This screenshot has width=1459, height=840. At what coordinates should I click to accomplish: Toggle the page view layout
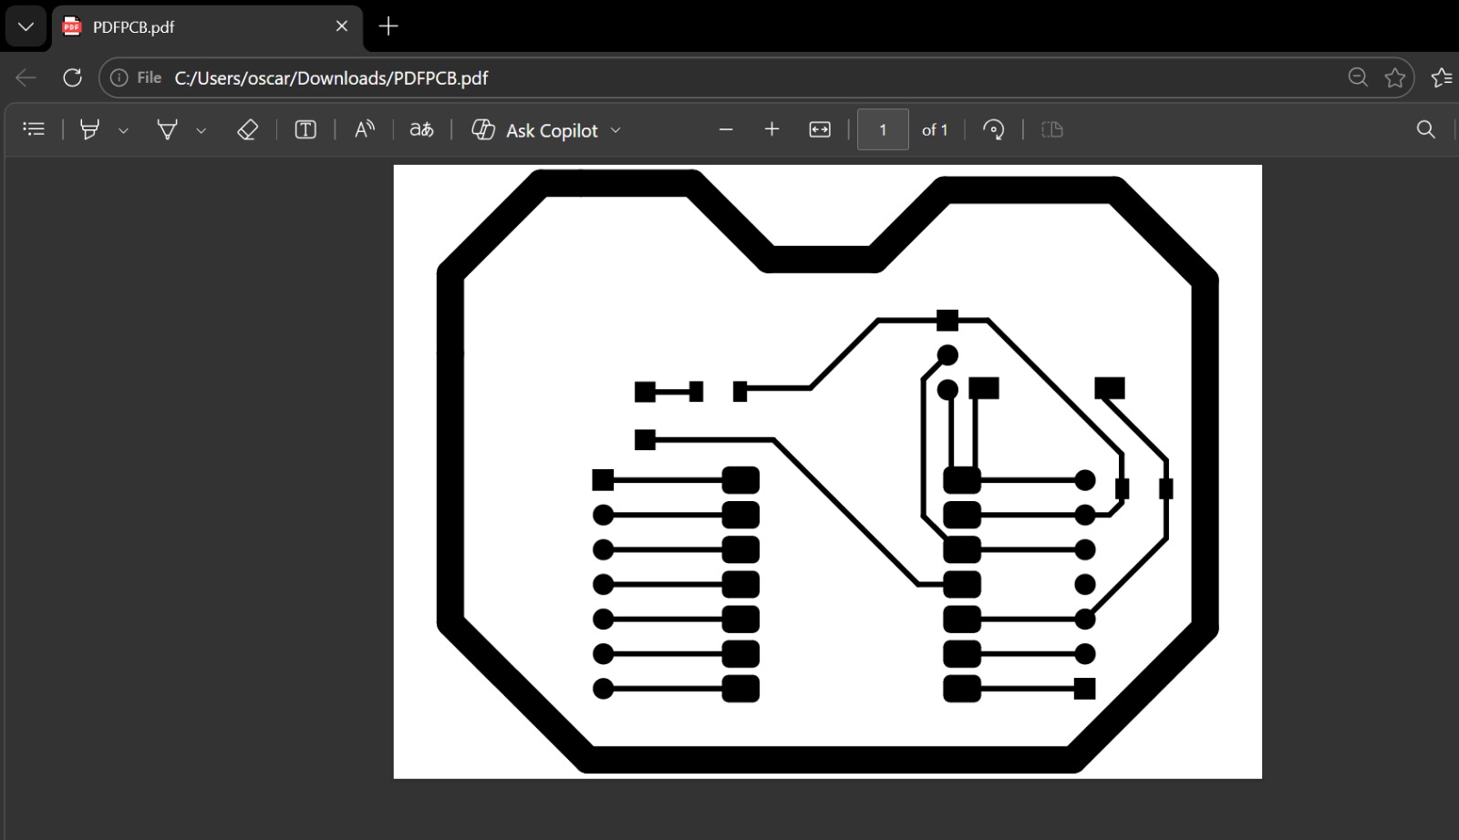tap(1052, 129)
